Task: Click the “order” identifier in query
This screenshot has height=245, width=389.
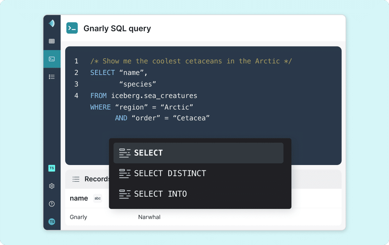Action: (146, 118)
